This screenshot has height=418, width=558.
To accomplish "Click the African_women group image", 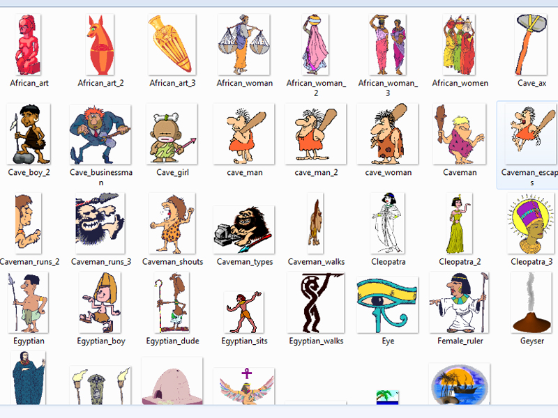I will [x=459, y=45].
